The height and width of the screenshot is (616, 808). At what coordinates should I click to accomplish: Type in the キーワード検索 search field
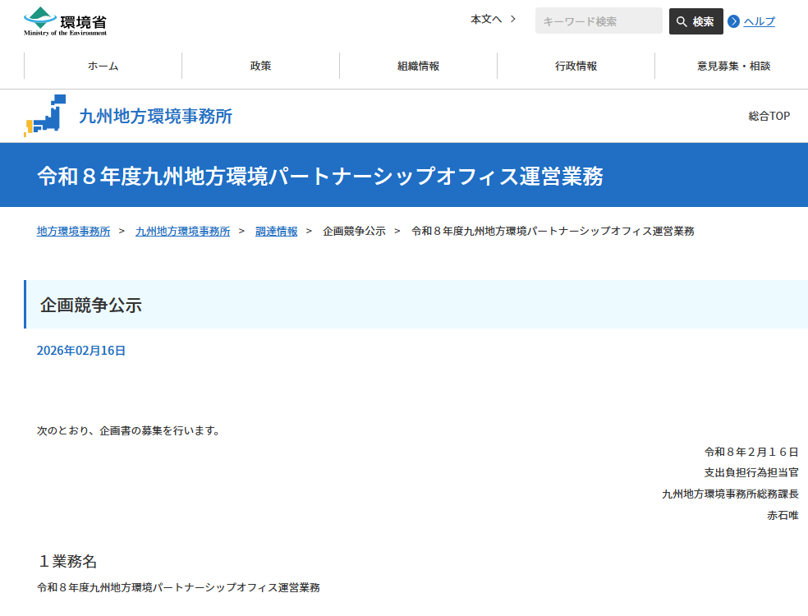click(598, 21)
